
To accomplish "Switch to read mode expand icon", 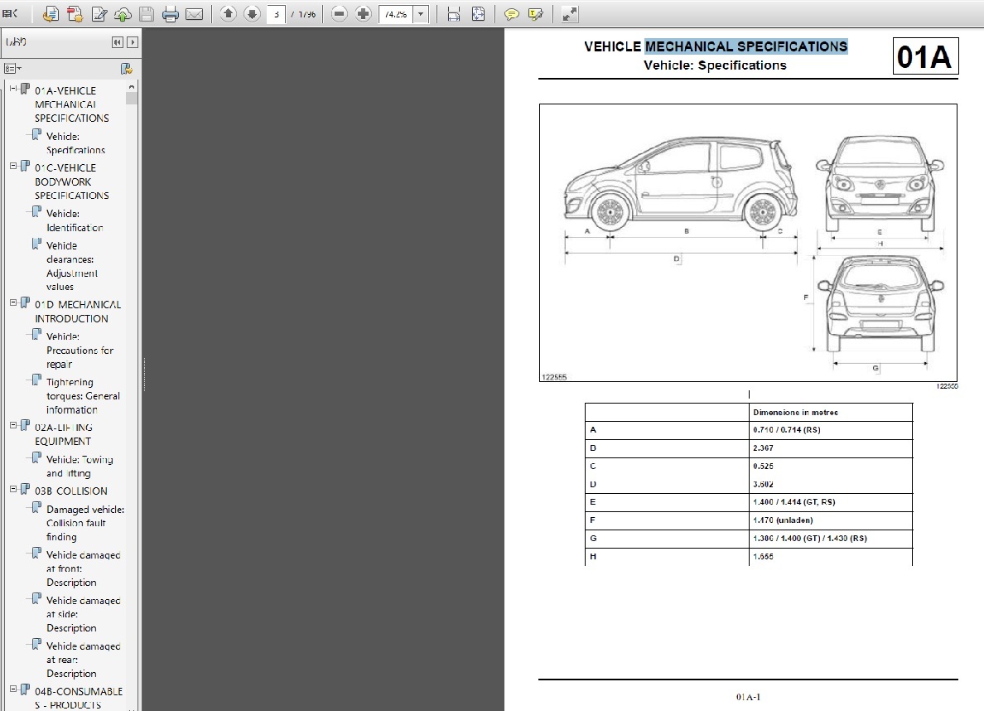I will 570,14.
